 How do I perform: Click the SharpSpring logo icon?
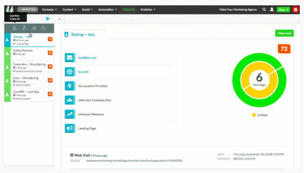click(9, 9)
